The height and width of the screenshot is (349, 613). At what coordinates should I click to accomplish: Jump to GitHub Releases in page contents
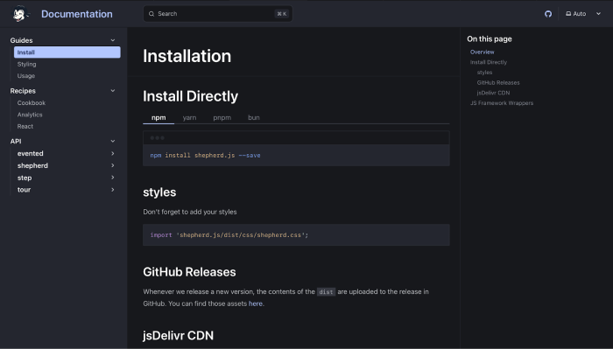tap(498, 82)
